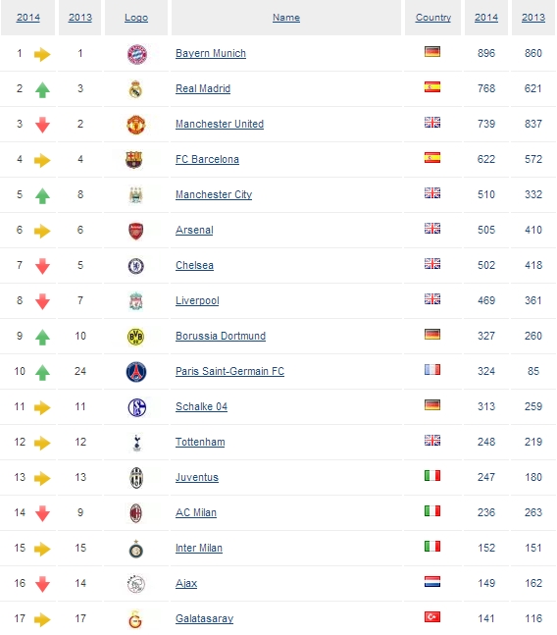Sort by the Name column header
557x635 pixels.
286,18
